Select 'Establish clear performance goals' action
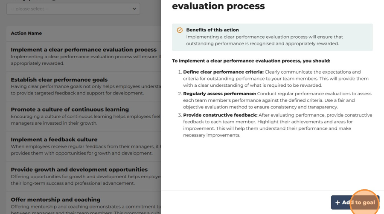The image size is (384, 214). tap(59, 80)
